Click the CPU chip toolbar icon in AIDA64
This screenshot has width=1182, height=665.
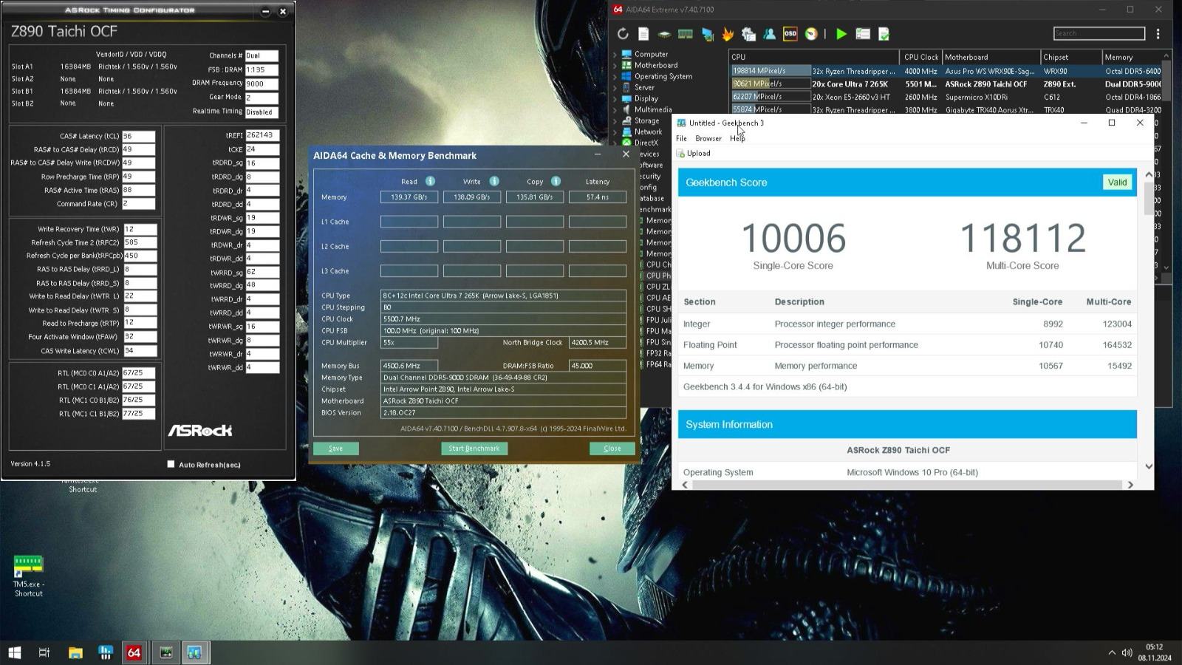pyautogui.click(x=664, y=34)
